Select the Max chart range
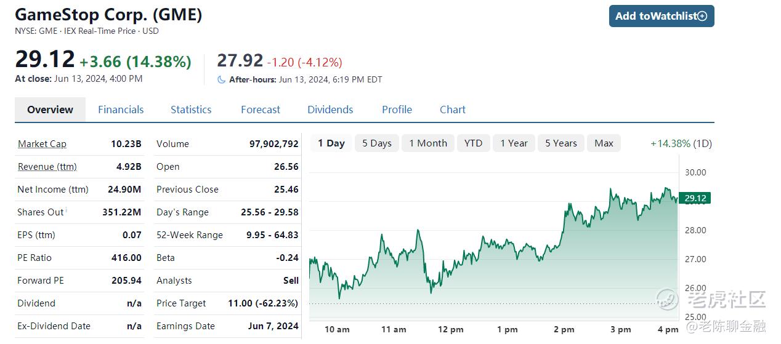Screen dimensions: 781x344 point(604,143)
